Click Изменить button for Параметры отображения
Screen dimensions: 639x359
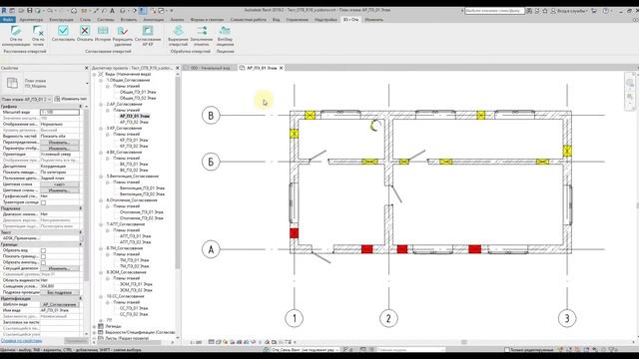pos(60,149)
